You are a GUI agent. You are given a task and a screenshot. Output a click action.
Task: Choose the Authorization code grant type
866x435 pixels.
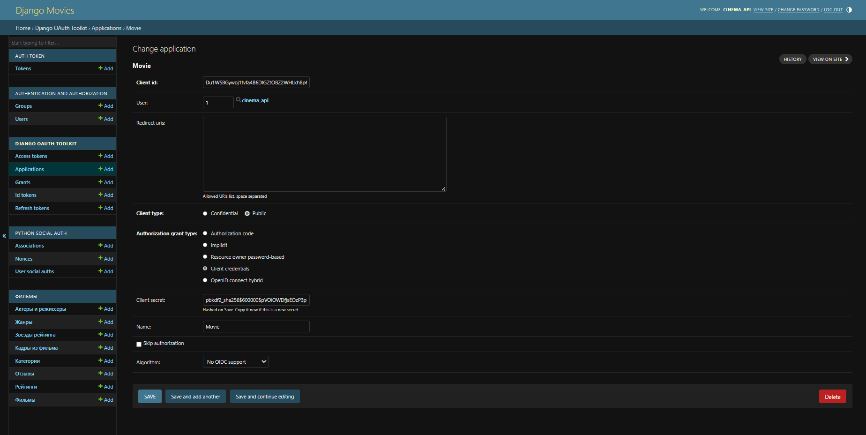point(205,233)
